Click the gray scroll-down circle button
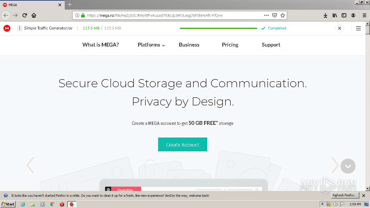 348,166
